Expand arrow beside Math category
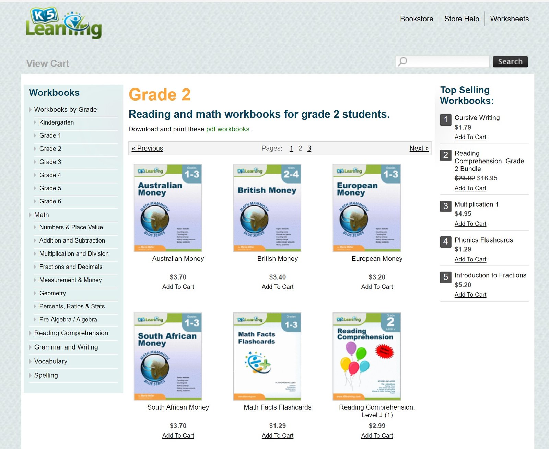549x449 pixels. tap(30, 215)
